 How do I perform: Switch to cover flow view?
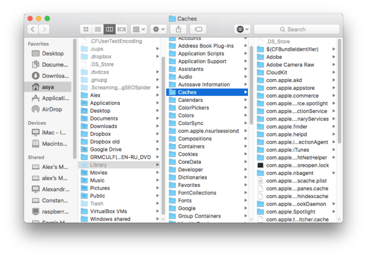pyautogui.click(x=121, y=29)
